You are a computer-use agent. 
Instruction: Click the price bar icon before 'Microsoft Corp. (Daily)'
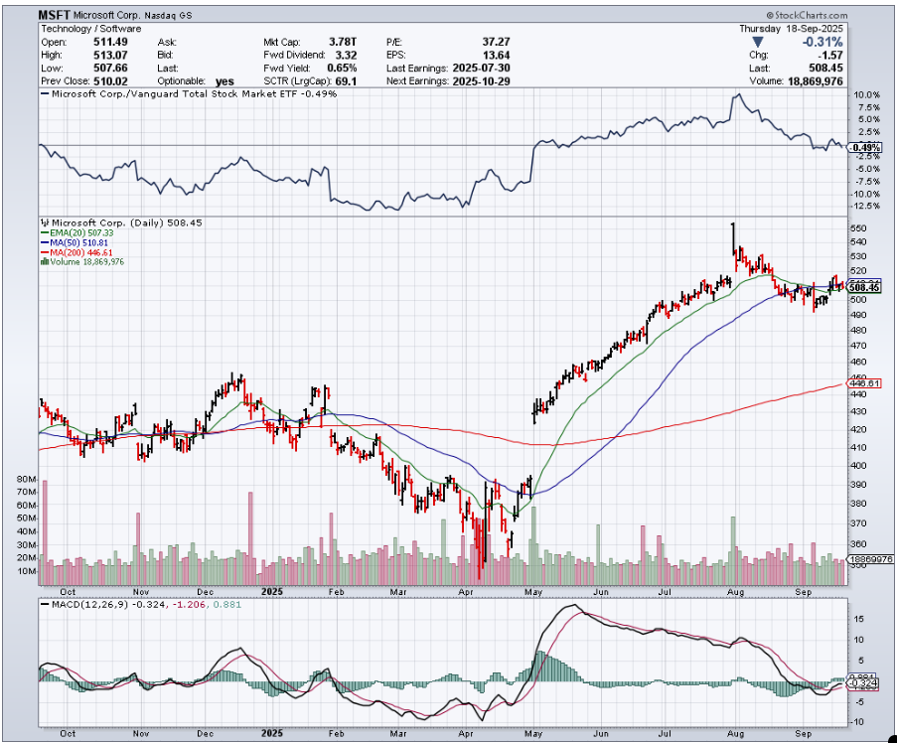[x=46, y=223]
